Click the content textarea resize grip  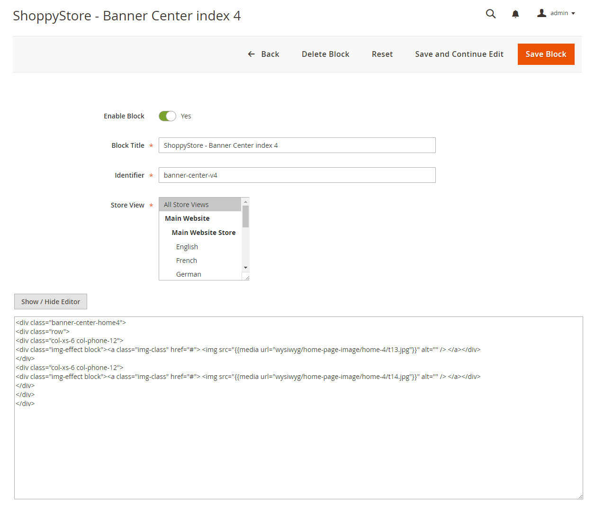(580, 496)
